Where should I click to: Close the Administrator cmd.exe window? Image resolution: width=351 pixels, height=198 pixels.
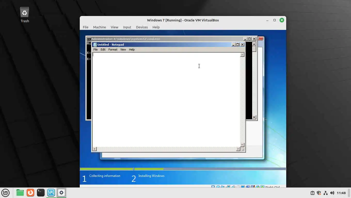tap(254, 39)
